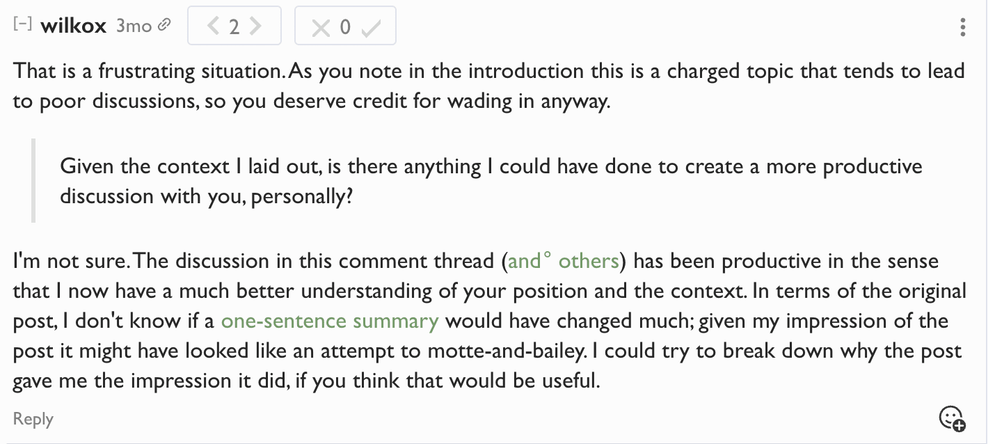Open the three-dot comment options menu
Image resolution: width=995 pixels, height=444 pixels.
(962, 27)
